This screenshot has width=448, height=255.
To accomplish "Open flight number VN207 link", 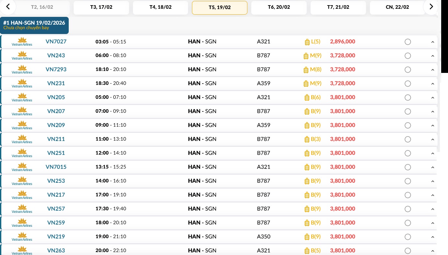I will tap(56, 111).
